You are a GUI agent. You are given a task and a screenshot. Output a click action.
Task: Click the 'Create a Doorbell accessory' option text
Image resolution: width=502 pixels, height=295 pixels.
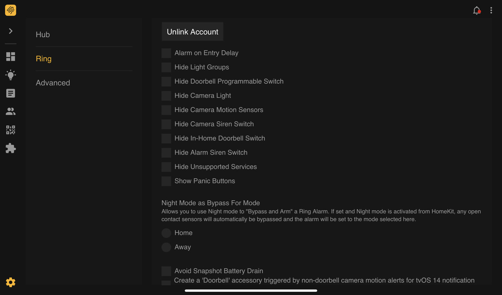coord(324,280)
